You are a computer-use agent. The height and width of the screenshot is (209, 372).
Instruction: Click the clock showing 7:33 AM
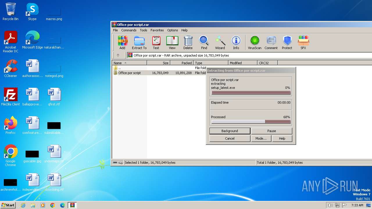tap(357, 205)
